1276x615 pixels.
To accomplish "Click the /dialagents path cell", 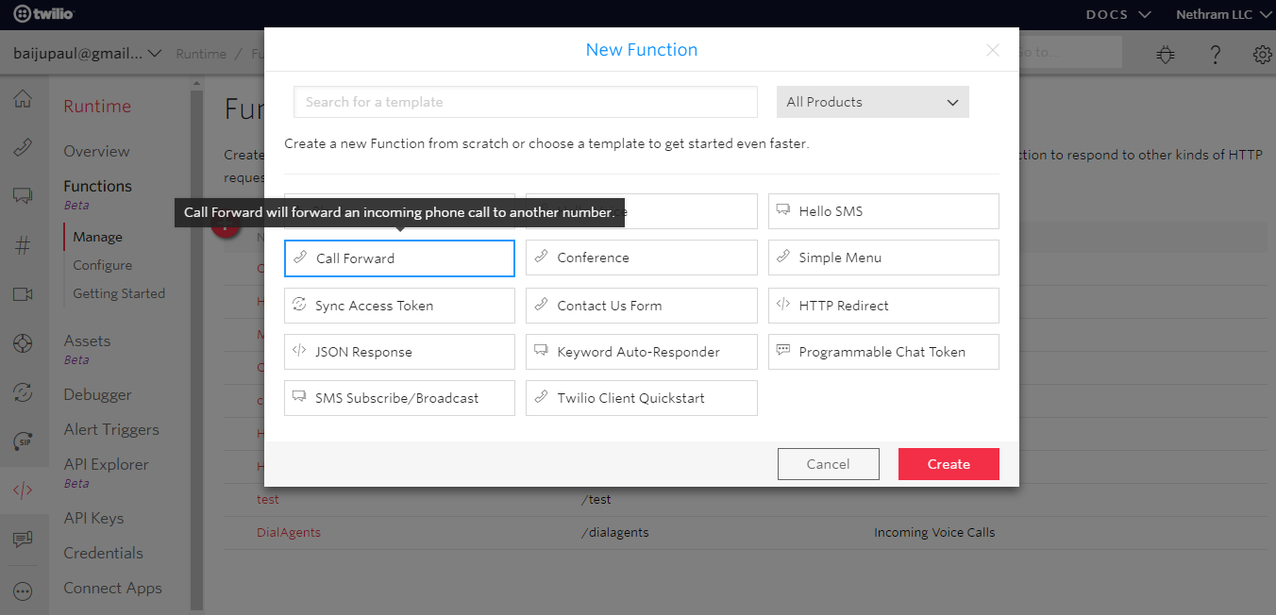I will (x=615, y=532).
